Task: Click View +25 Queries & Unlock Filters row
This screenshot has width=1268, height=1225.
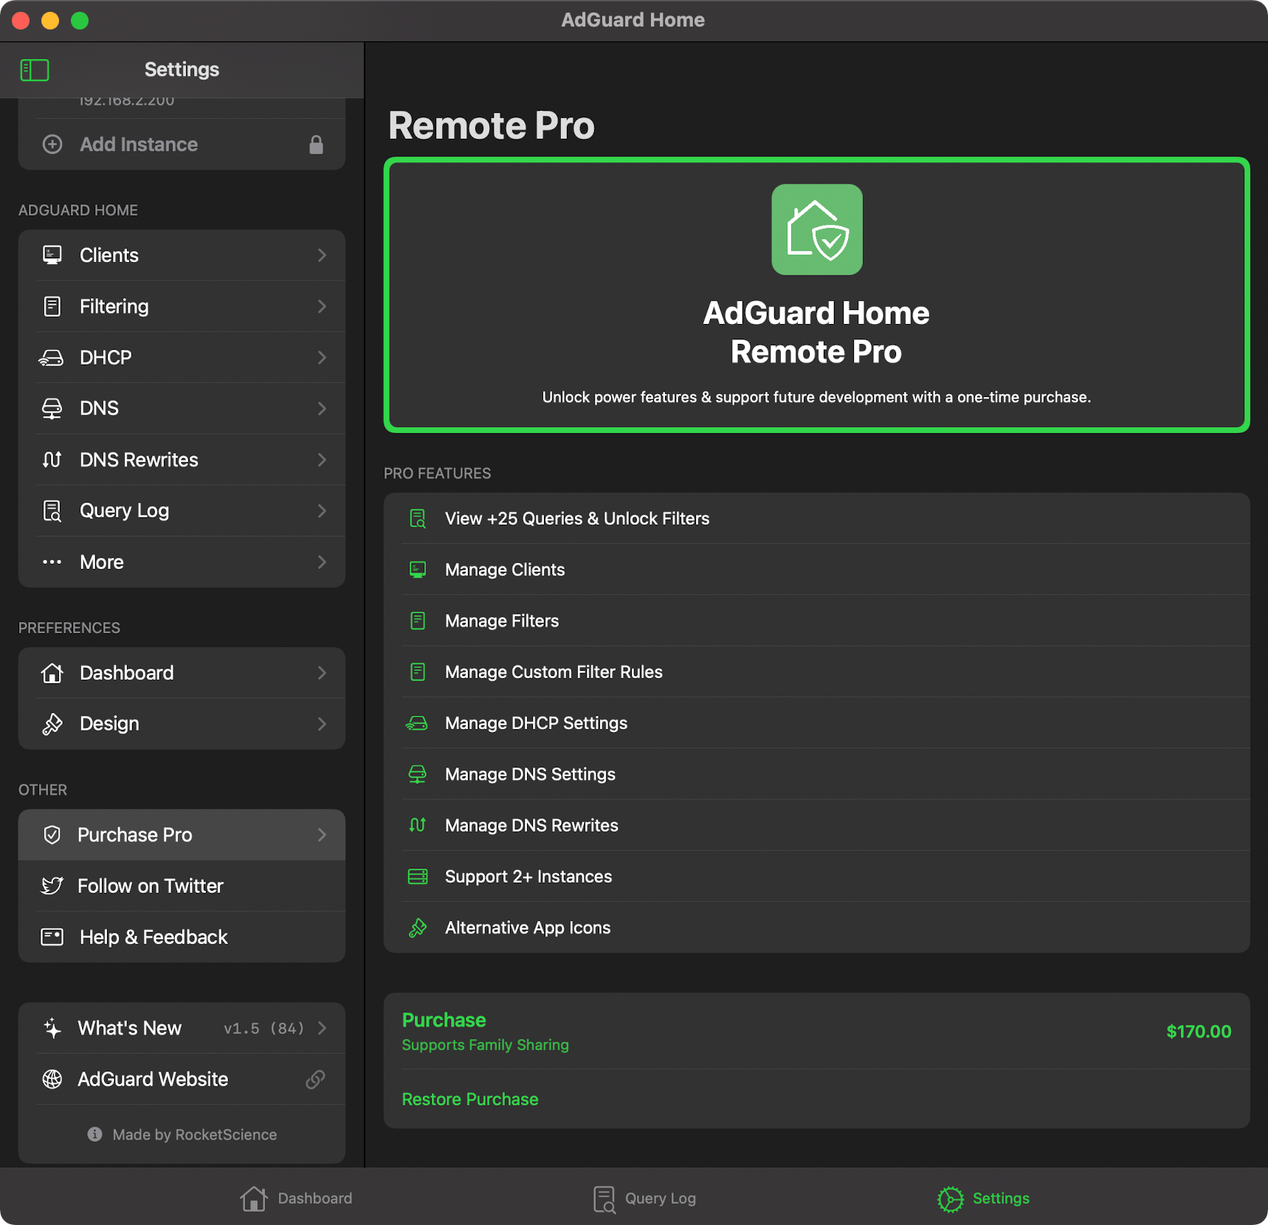Action: pyautogui.click(x=816, y=519)
